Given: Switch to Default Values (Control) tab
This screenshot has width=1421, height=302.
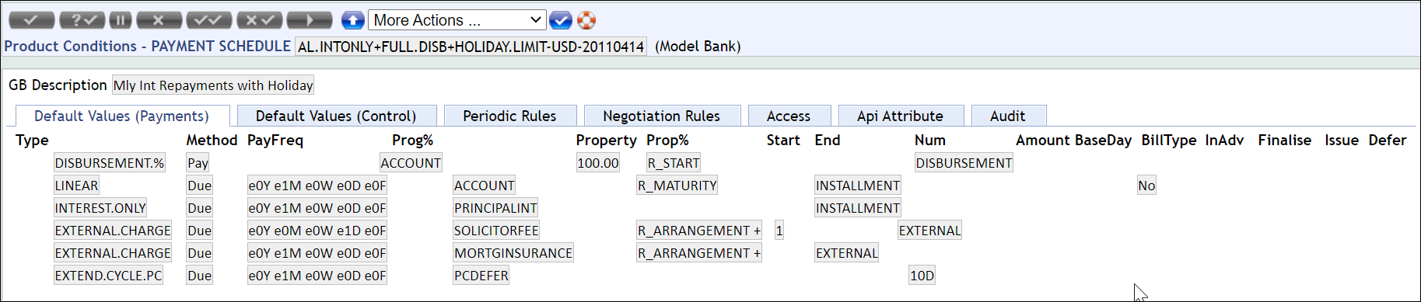Looking at the screenshot, I should 336,116.
